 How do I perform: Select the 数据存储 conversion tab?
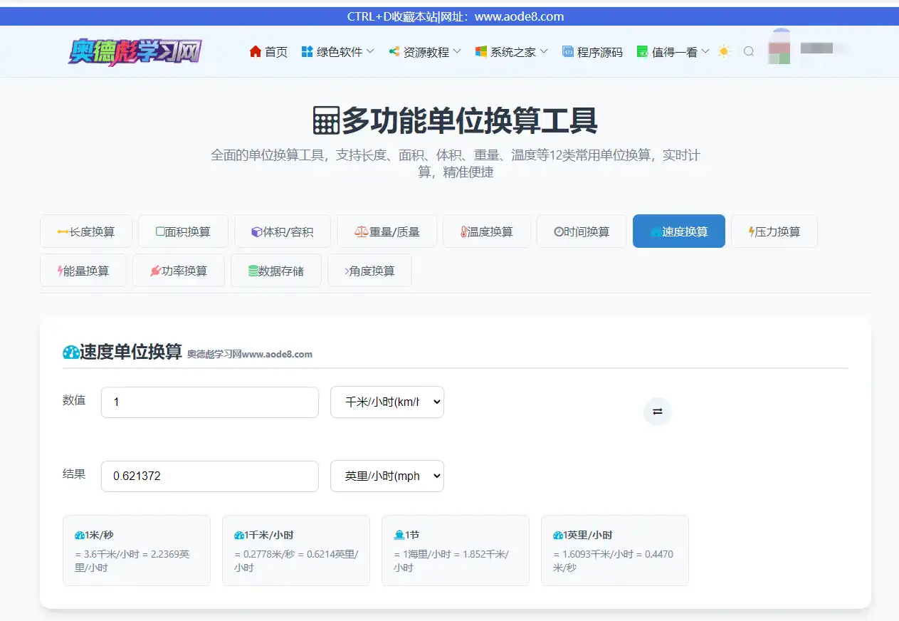[x=275, y=271]
